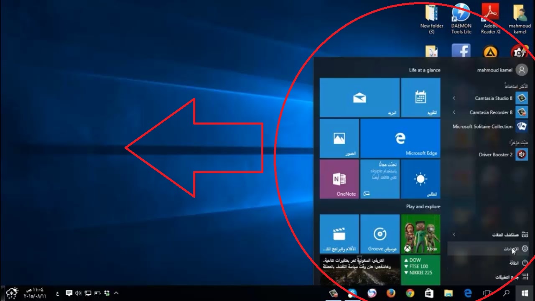
Task: Click the Play and explore group header
Action: click(423, 207)
